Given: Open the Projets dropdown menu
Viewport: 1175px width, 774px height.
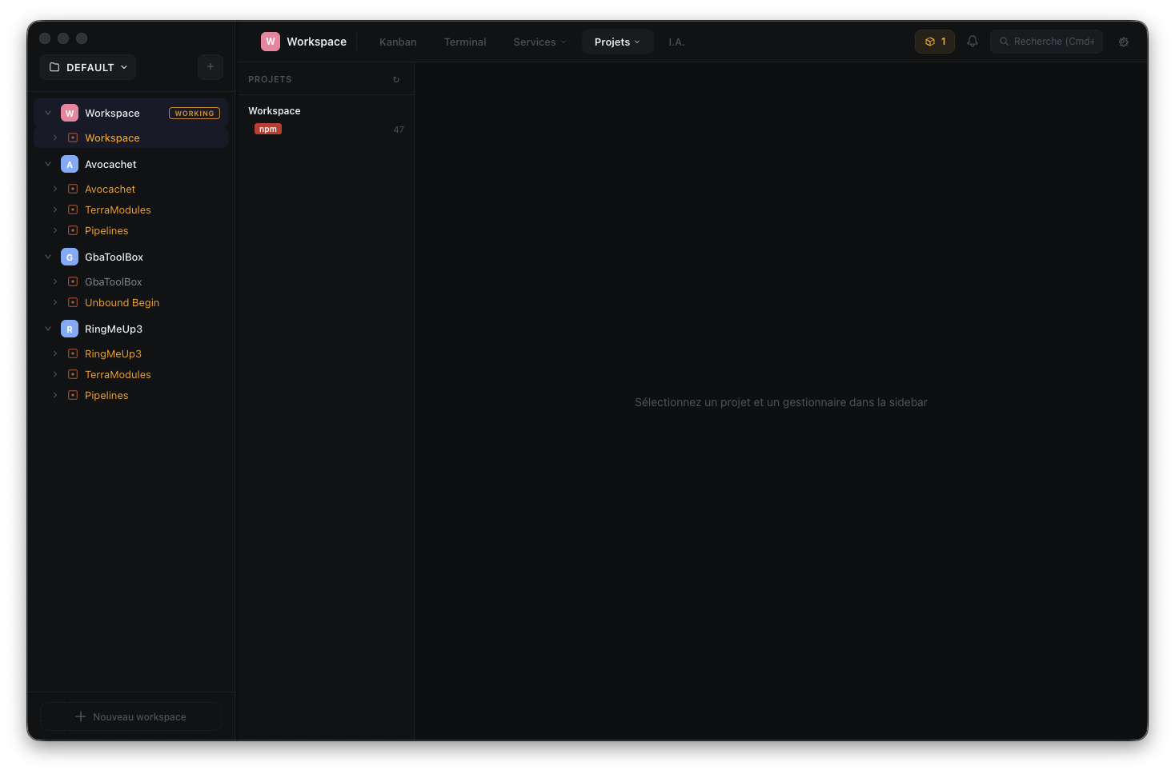Looking at the screenshot, I should coord(617,42).
